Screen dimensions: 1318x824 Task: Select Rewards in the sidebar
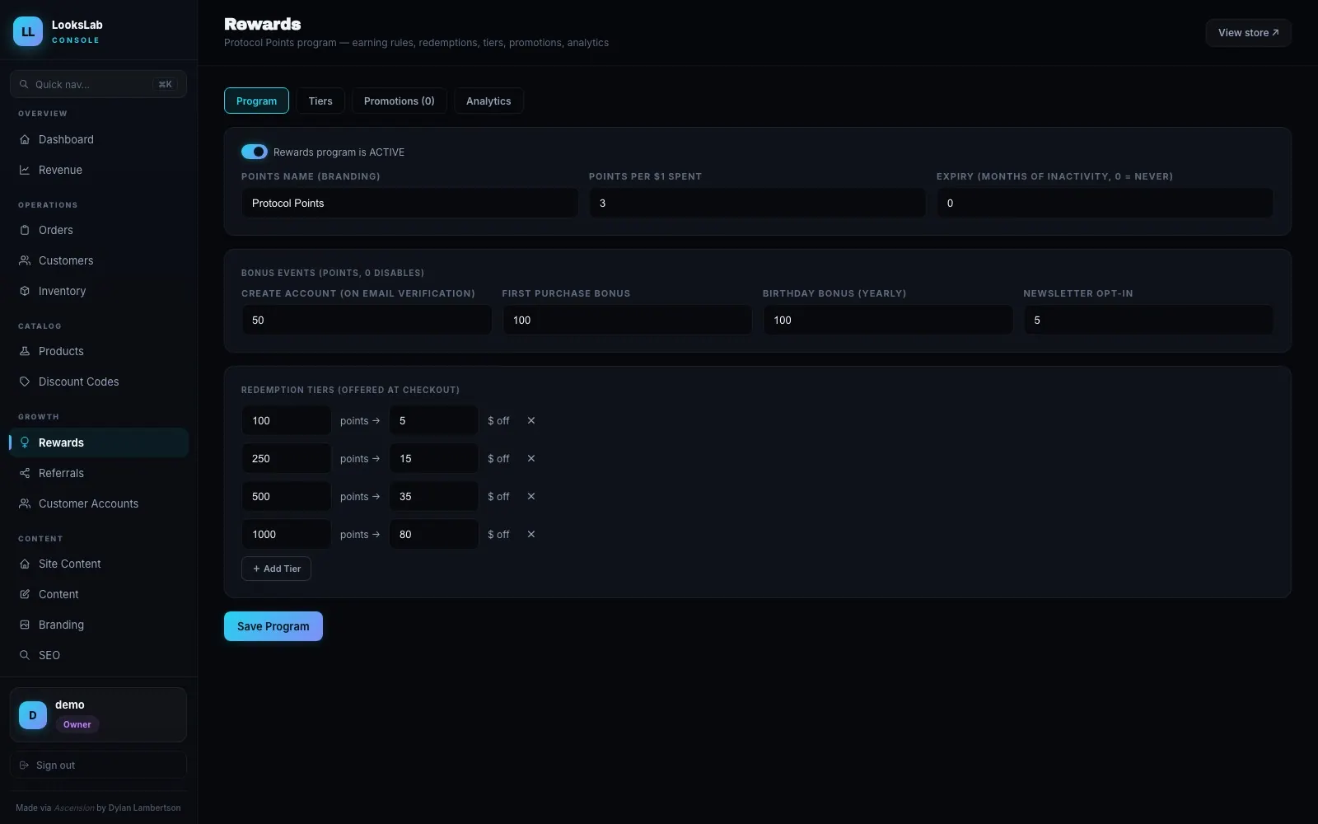(98, 442)
